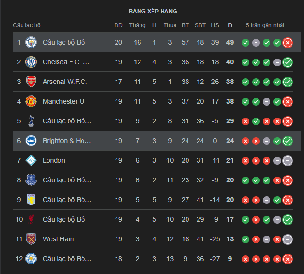Screen dimensions: 304x274
Task: Click the Everton crest in row 8
Action: (x=31, y=180)
